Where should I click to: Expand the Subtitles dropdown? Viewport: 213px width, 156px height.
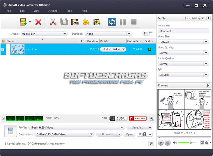(129, 34)
